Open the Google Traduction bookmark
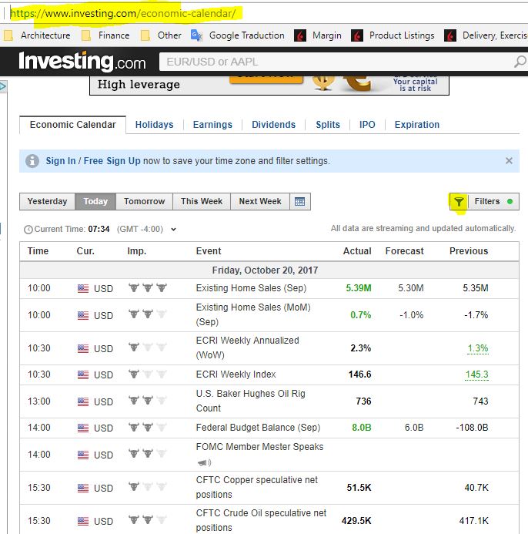Screen dimensions: 528x534 [239, 35]
